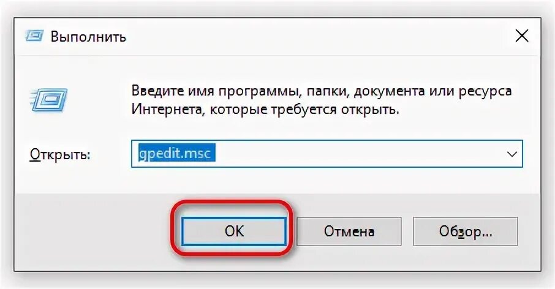This screenshot has height=289, width=555.
Task: Click gray footer area left of OK button
Action: click(x=92, y=231)
